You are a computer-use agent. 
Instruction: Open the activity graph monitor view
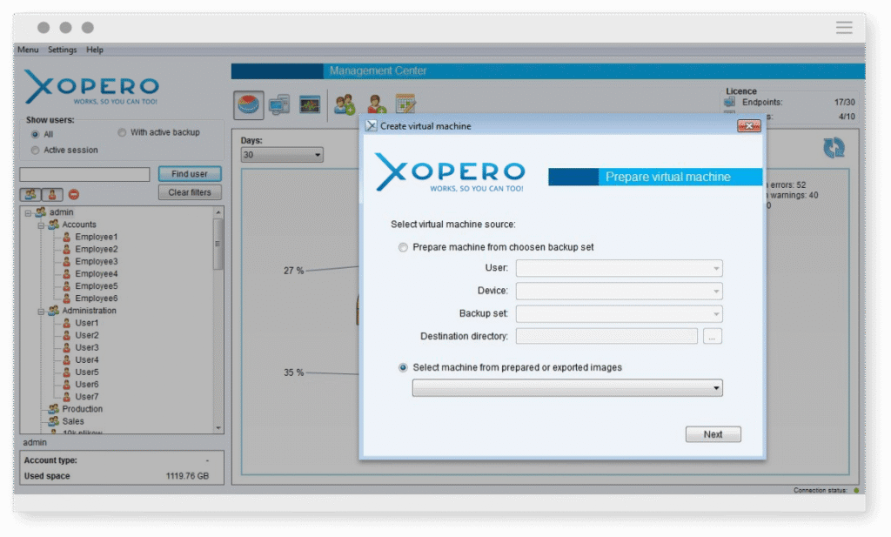point(310,105)
